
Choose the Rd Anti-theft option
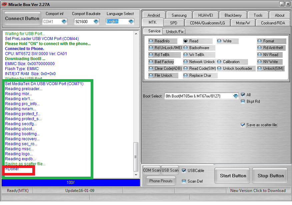point(271,48)
